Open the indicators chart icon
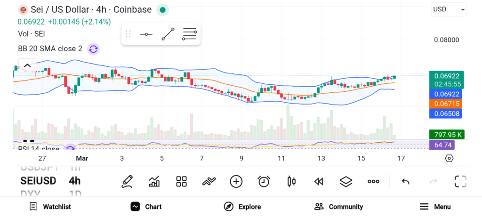Screen dimensions: 482x217 (154, 181)
